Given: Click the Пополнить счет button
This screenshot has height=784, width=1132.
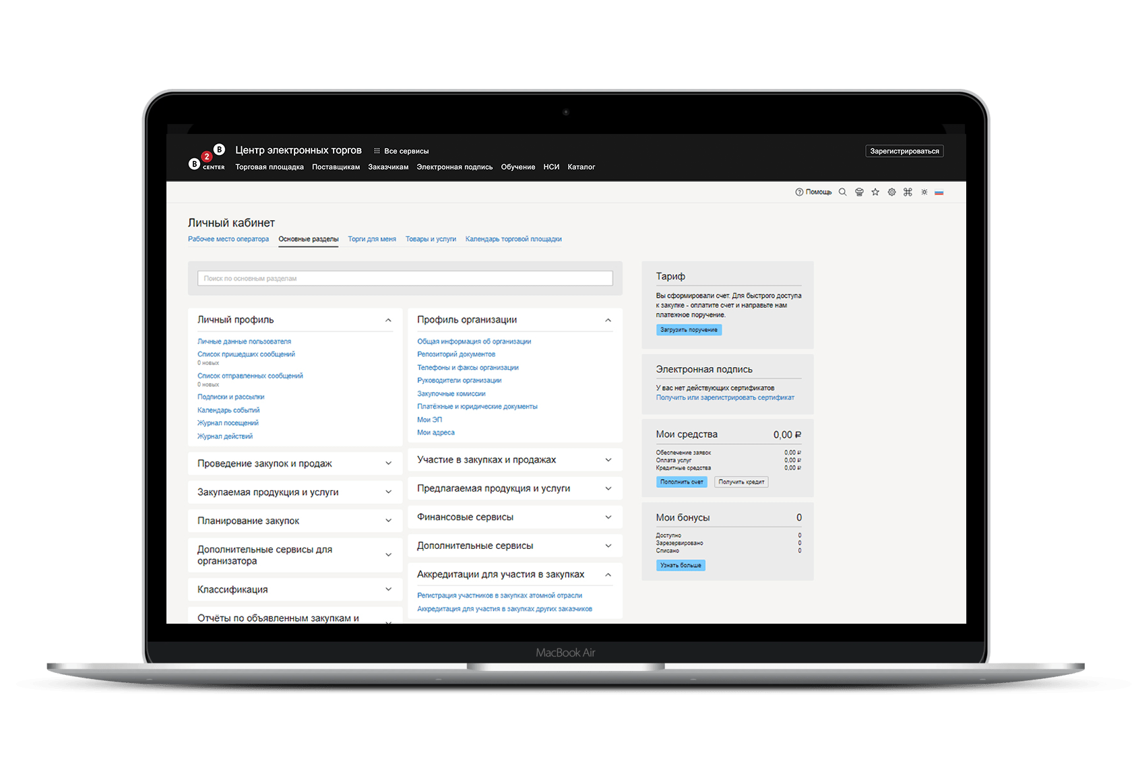Looking at the screenshot, I should pyautogui.click(x=681, y=482).
